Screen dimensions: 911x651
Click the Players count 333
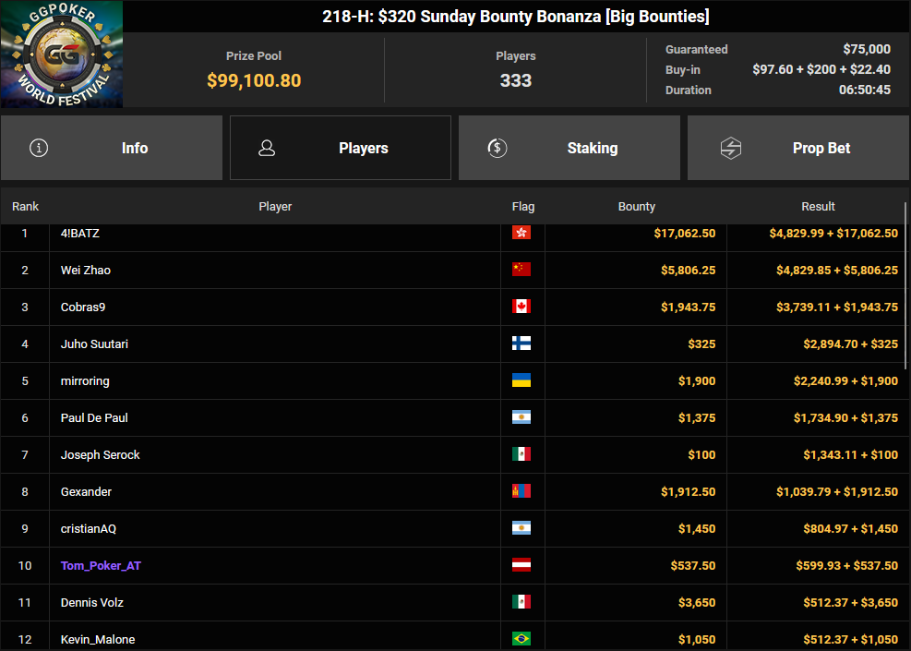pyautogui.click(x=516, y=80)
